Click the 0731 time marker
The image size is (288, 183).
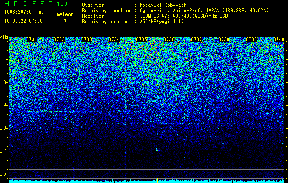(32, 39)
